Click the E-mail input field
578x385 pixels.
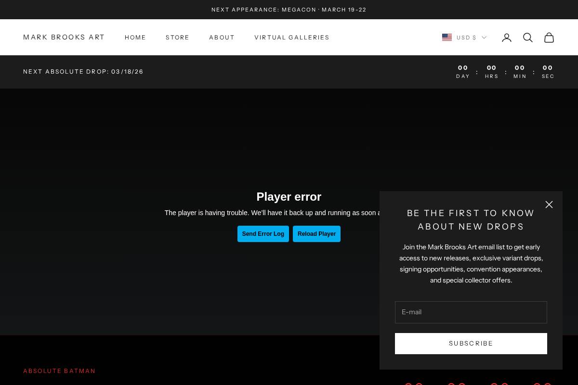[x=471, y=312]
